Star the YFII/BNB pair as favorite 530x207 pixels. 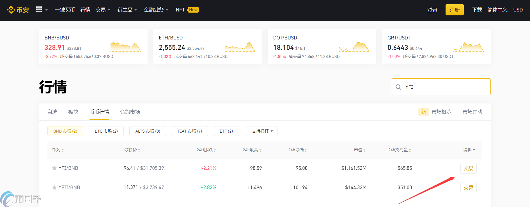54,187
